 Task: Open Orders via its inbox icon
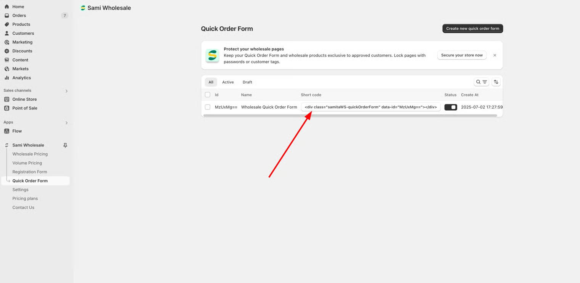pos(7,16)
